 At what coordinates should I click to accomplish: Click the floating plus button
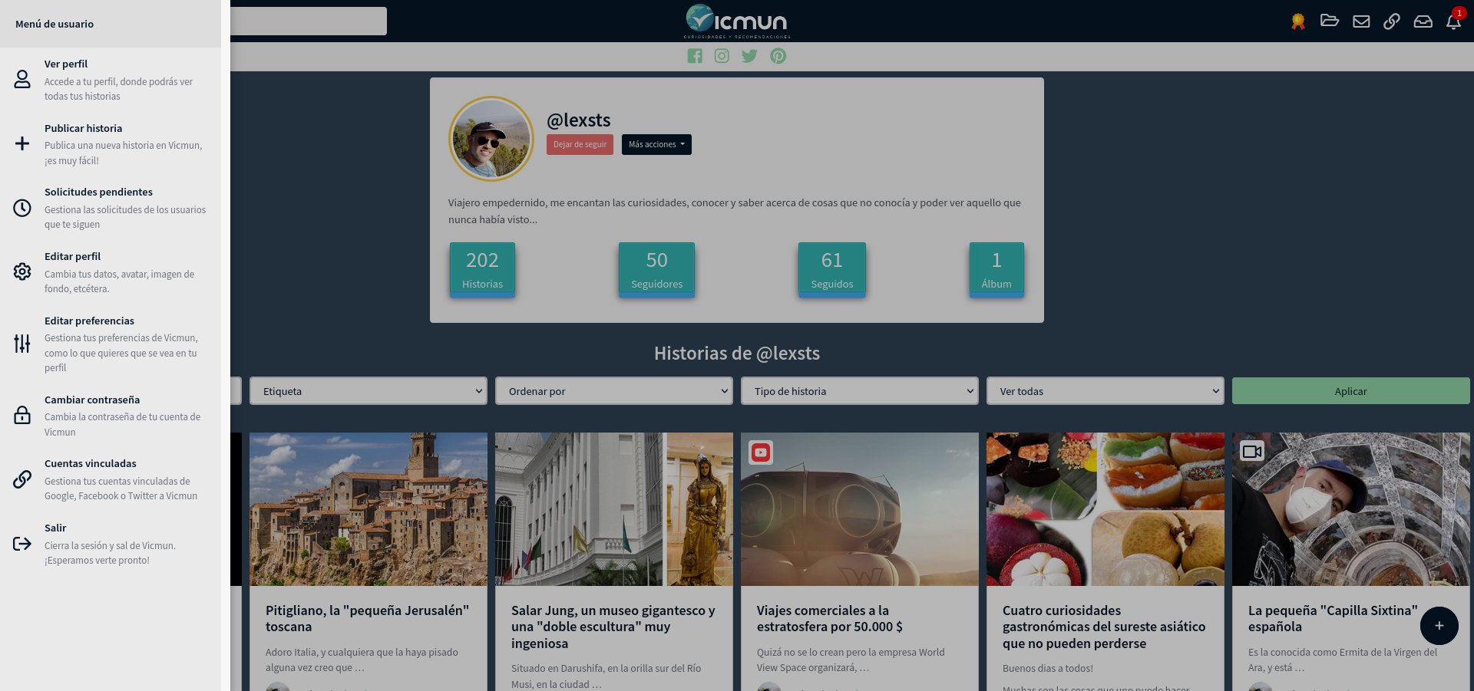(1439, 626)
